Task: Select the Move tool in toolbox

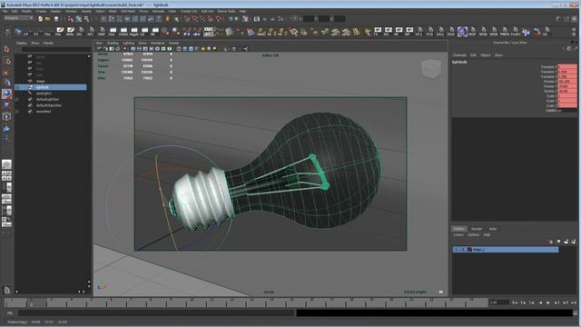Action: 6,83
